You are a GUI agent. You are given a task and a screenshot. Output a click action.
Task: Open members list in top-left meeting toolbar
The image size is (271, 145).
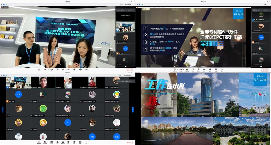pos(63,69)
